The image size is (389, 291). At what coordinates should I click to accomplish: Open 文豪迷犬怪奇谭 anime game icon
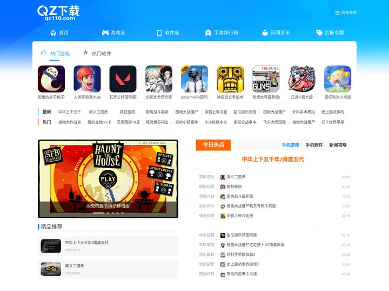coord(159,79)
